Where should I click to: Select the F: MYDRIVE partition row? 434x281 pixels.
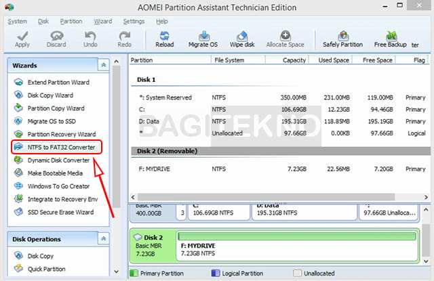click(282, 169)
